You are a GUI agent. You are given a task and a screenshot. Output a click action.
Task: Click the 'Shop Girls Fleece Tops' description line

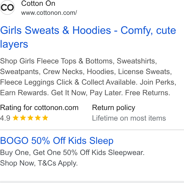click(79, 61)
